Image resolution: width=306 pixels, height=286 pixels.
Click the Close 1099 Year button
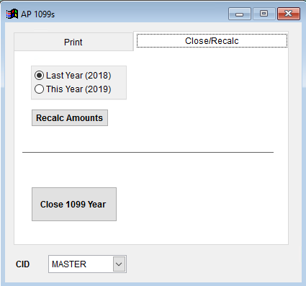74,205
